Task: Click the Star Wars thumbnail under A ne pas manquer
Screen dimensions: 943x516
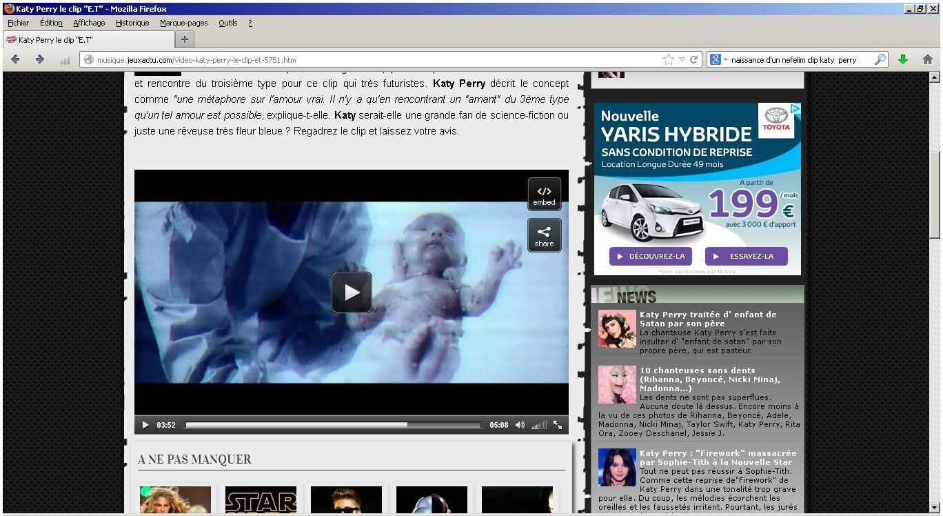Action: (261, 500)
